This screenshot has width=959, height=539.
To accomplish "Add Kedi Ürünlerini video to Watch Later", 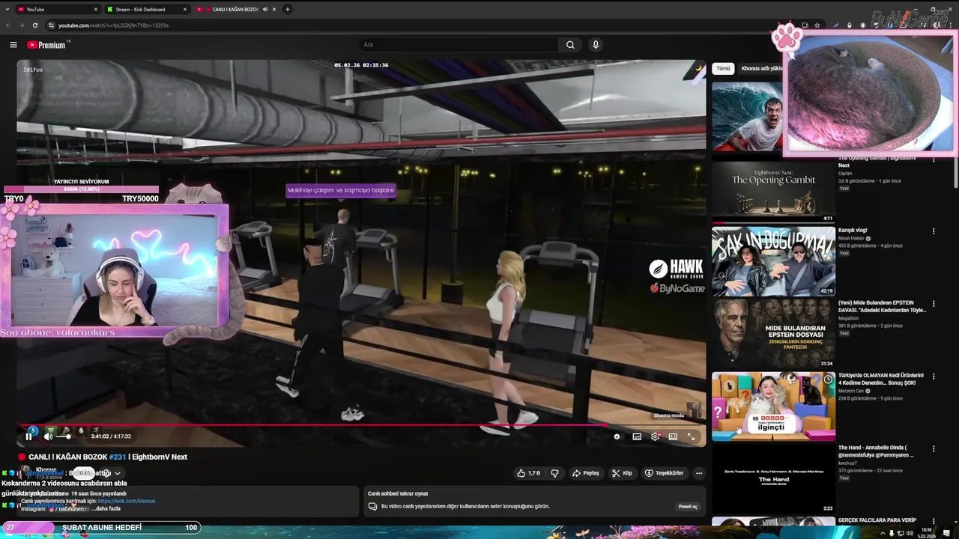I will [828, 380].
